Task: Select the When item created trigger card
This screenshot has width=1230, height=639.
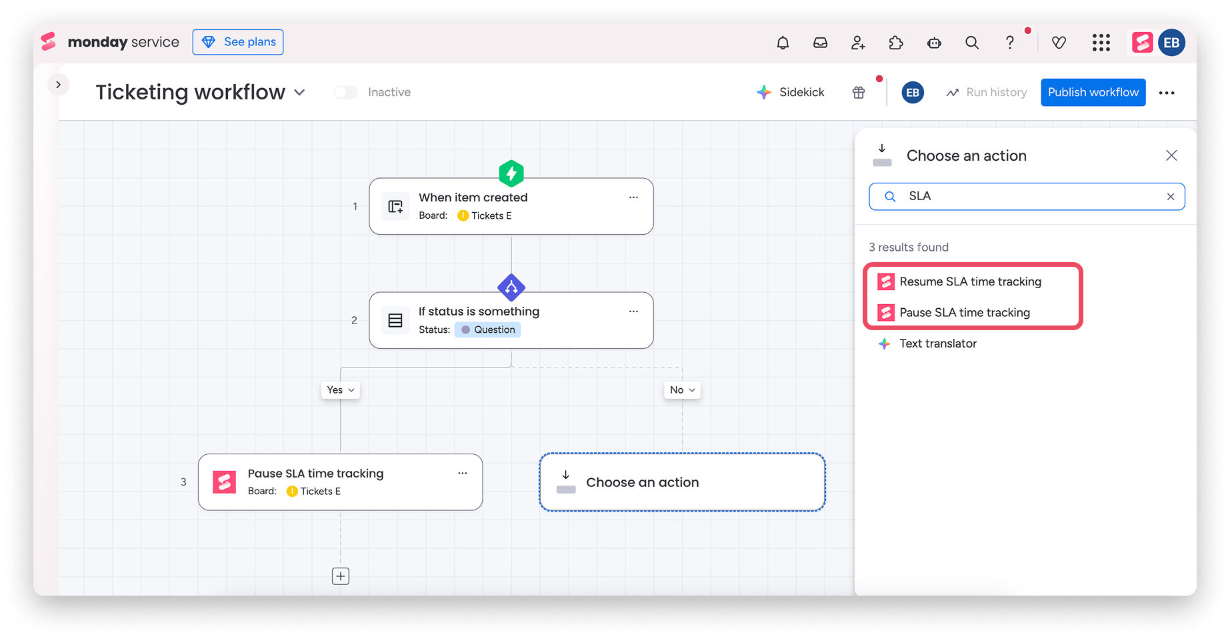Action: (x=511, y=206)
